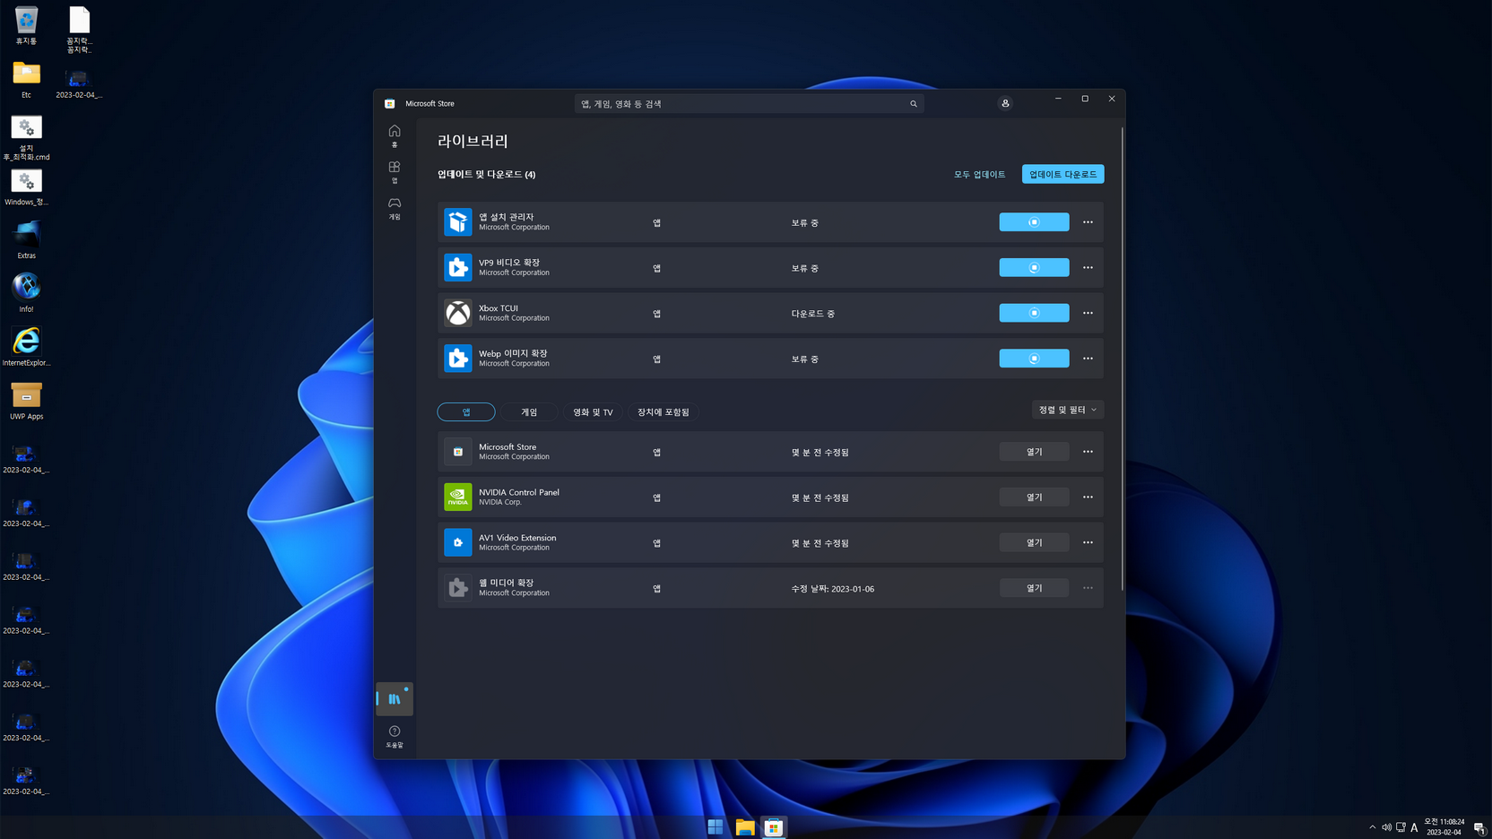This screenshot has height=839, width=1492.
Task: Select the 게임 filter tab
Action: coord(529,411)
